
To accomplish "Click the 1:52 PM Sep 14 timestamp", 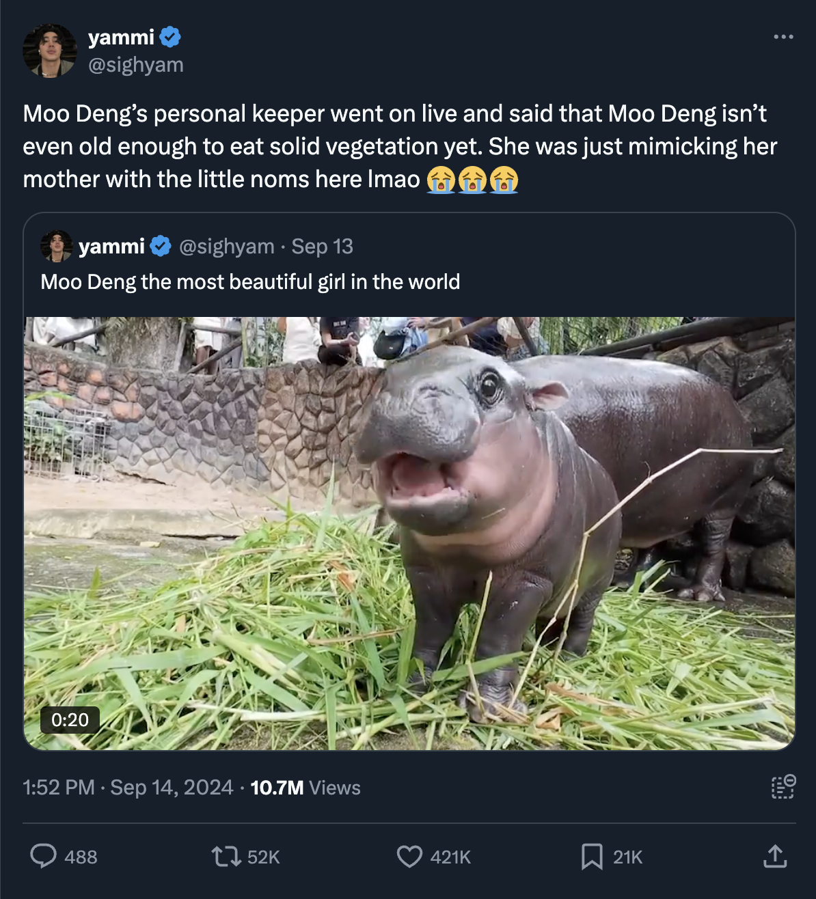I will (127, 788).
